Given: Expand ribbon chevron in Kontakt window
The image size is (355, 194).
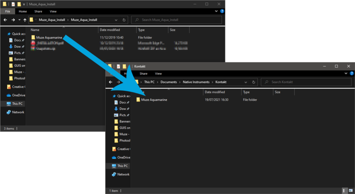Looking at the screenshot, I should click(346, 73).
